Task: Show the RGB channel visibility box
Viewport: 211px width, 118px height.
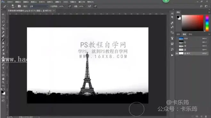Action: point(177,39)
